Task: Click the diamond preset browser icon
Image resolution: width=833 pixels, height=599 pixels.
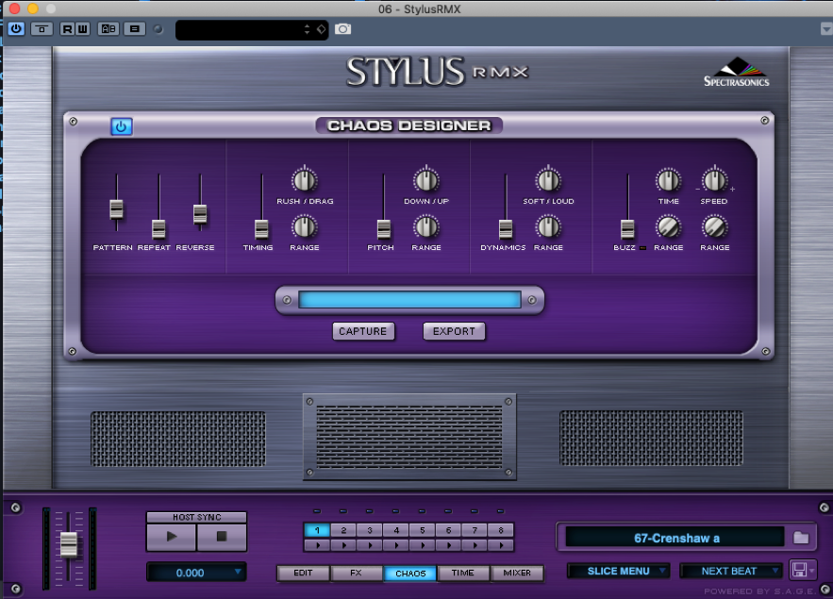Action: pos(322,29)
